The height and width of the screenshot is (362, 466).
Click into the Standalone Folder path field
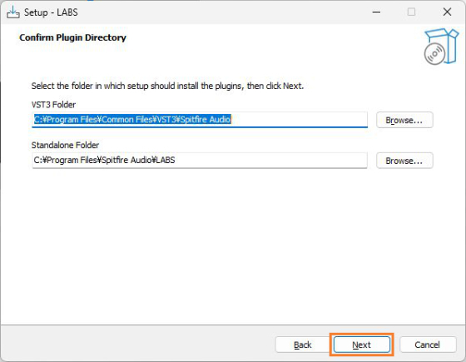(x=200, y=161)
